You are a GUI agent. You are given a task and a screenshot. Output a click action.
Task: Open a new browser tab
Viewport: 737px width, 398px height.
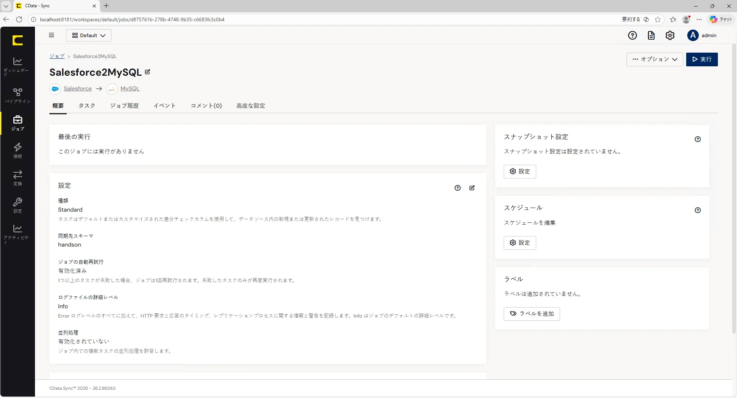tap(106, 6)
